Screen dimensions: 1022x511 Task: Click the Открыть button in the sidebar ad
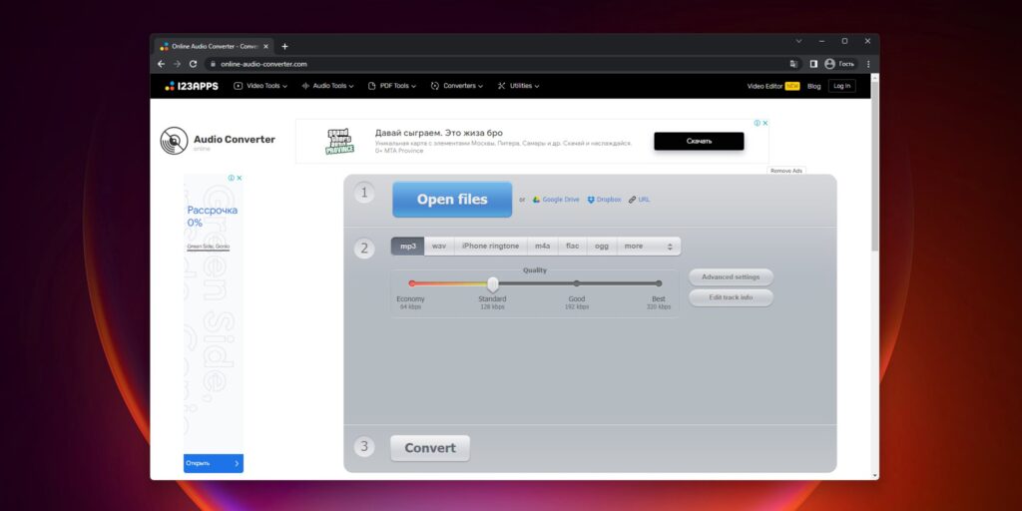click(x=214, y=463)
